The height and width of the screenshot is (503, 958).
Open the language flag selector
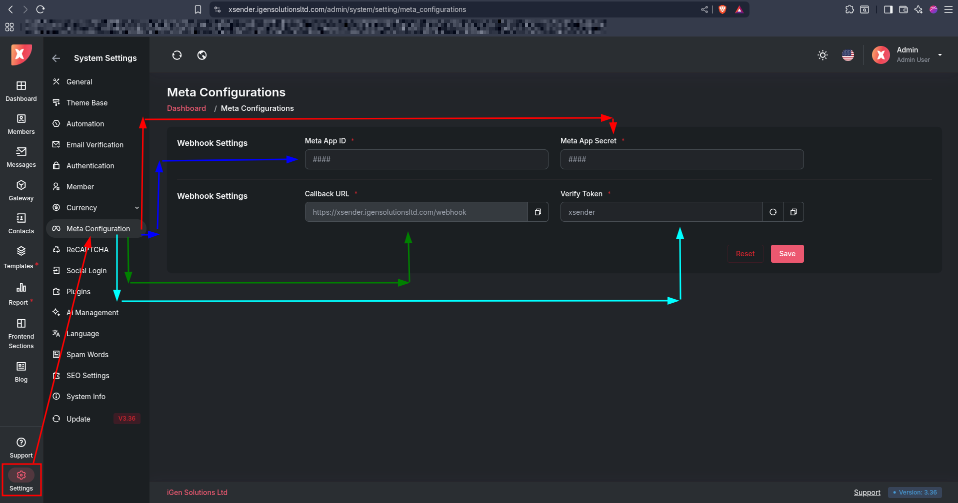(848, 55)
